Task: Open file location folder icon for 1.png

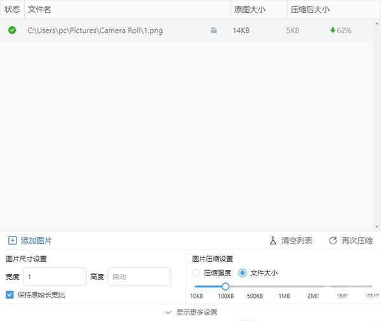Action: tap(214, 30)
